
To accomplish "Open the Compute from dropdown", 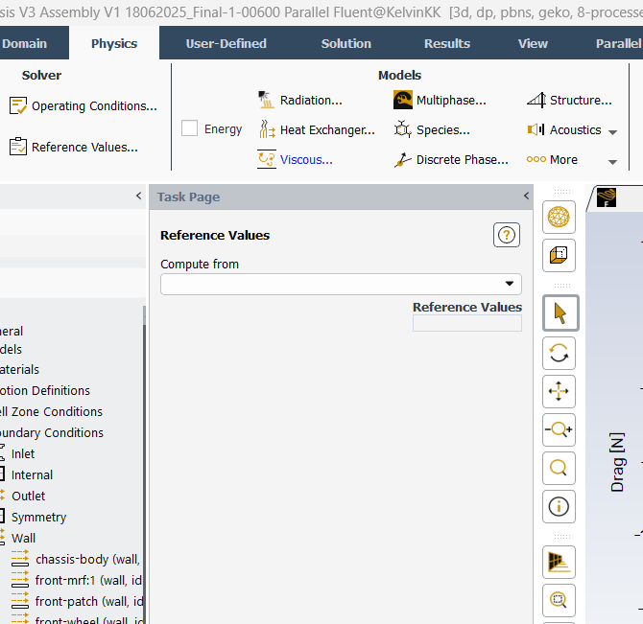I will (341, 284).
